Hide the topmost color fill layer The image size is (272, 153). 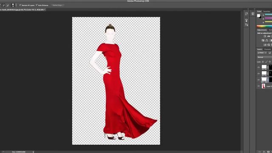point(259,67)
